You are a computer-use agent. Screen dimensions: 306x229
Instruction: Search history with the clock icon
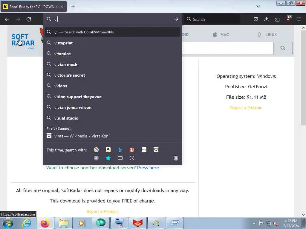point(132,158)
